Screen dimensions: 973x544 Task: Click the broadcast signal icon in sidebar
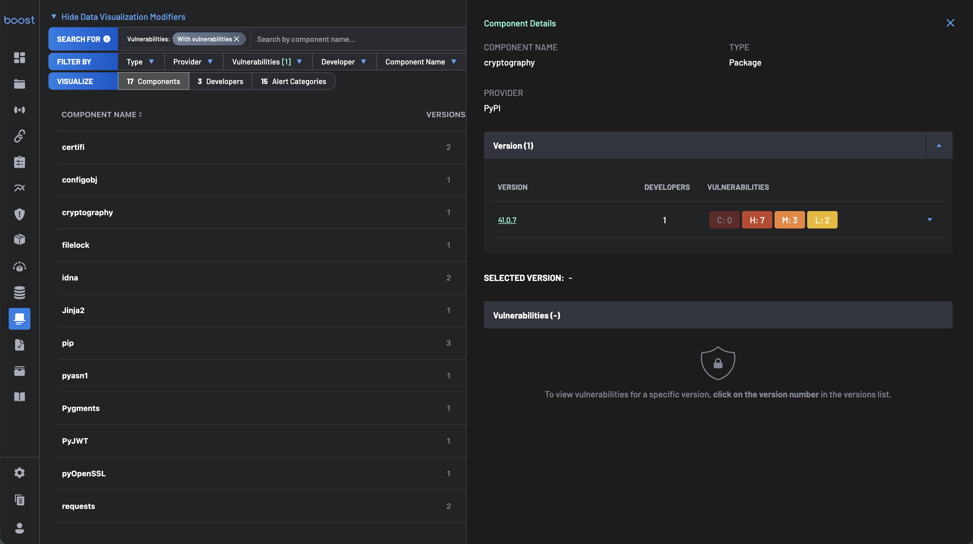coord(19,110)
